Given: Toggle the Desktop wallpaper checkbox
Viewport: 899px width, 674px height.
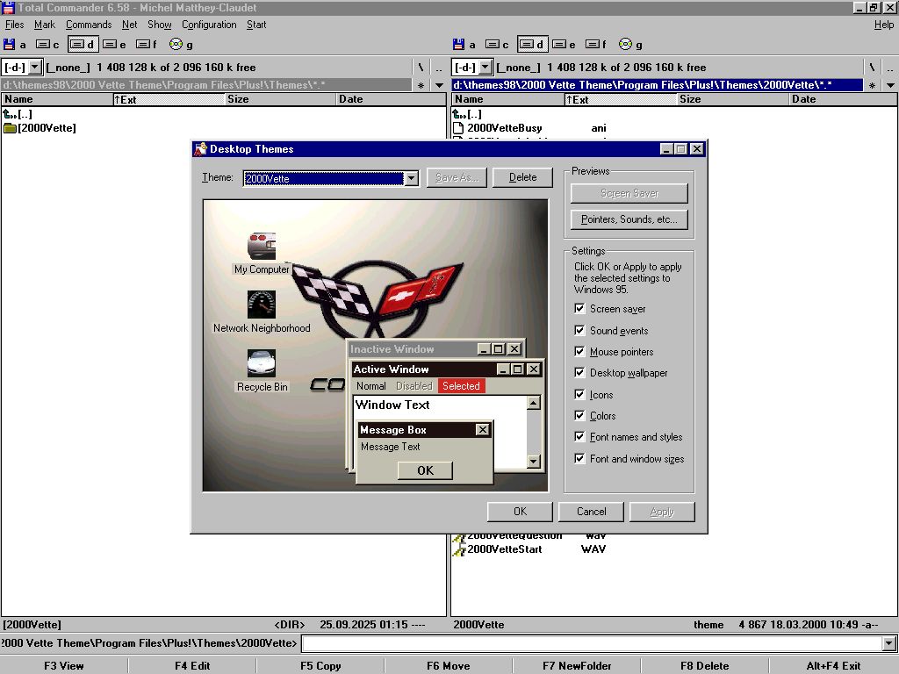Looking at the screenshot, I should (579, 373).
